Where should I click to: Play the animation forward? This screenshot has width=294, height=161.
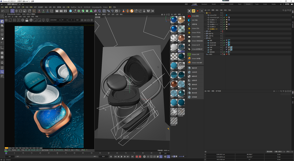[121, 156]
